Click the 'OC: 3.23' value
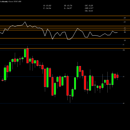The width and height of the screenshot is (130, 130). click(x=89, y=6)
